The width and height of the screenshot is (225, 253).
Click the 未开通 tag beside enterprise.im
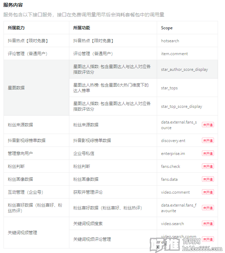(x=208, y=153)
